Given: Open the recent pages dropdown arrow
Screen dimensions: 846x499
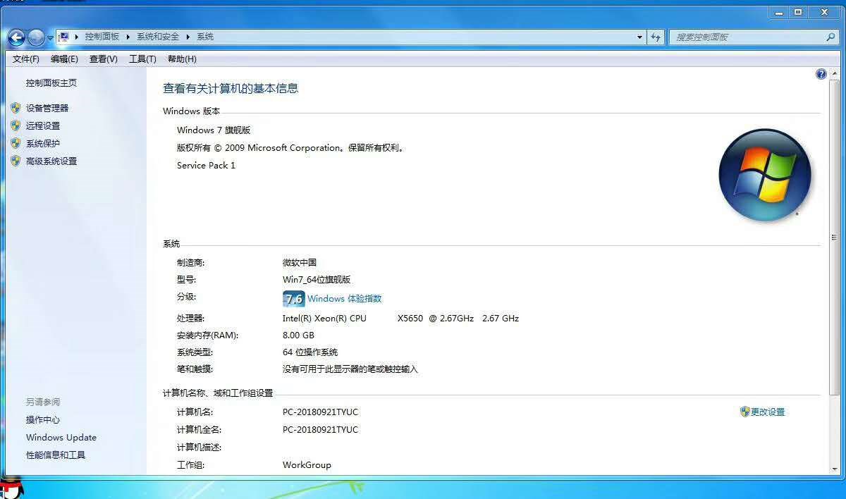Looking at the screenshot, I should pyautogui.click(x=50, y=38).
